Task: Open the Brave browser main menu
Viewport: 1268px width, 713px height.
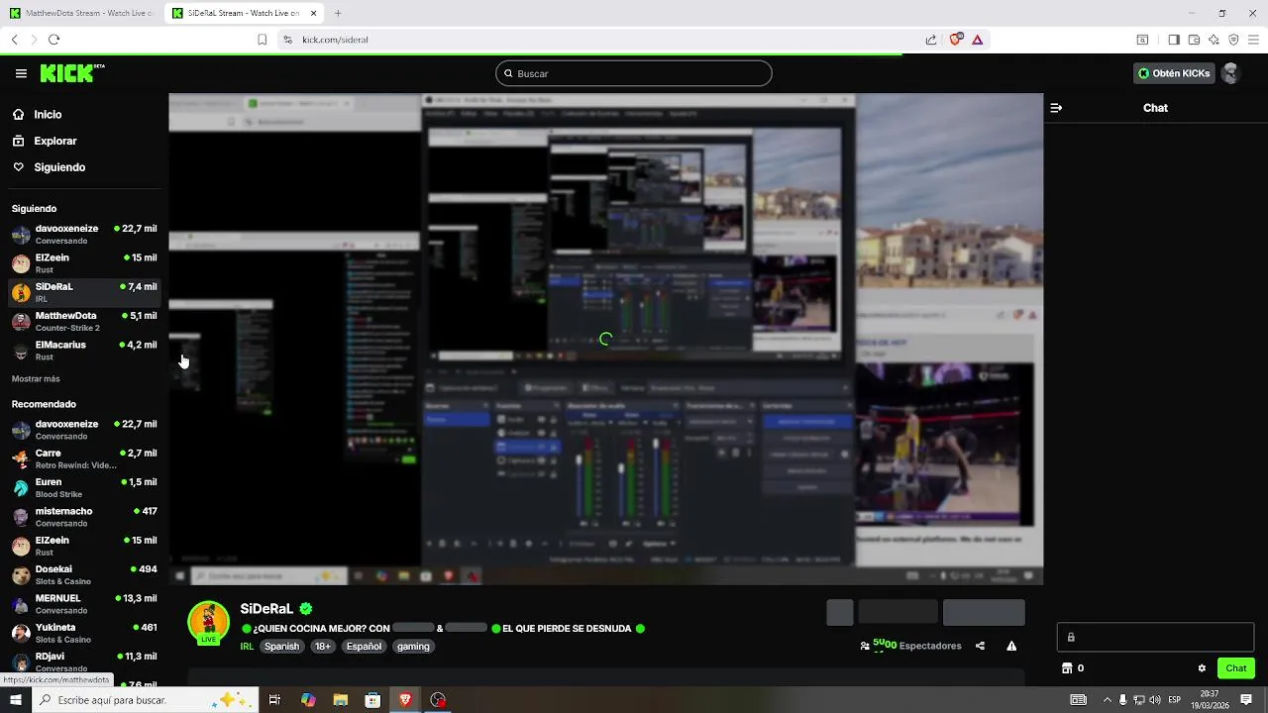Action: [1254, 40]
